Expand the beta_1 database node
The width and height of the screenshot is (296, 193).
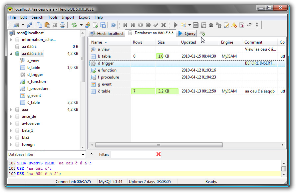point(11,130)
